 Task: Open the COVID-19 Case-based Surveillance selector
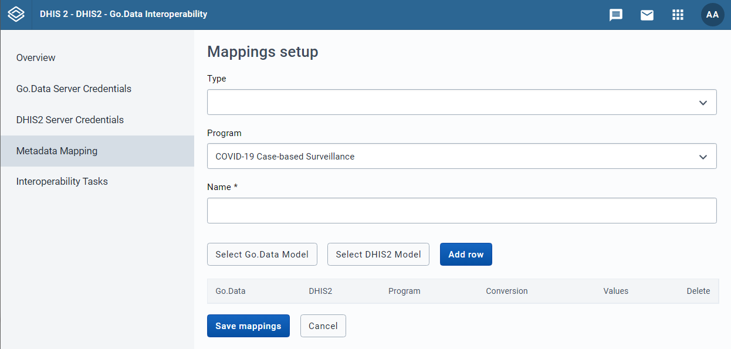point(462,156)
